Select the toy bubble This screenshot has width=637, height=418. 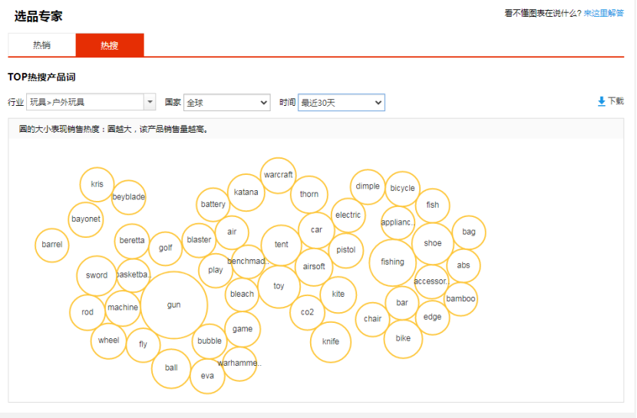pos(279,286)
